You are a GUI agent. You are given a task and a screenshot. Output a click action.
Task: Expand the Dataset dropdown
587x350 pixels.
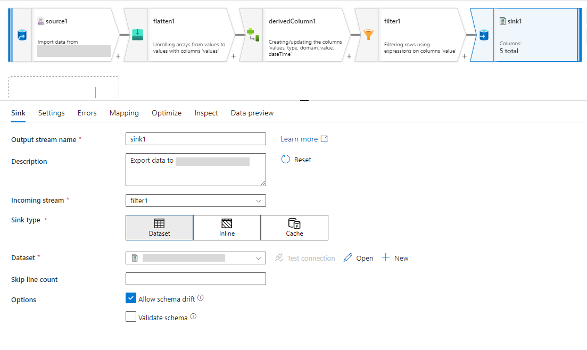point(195,258)
